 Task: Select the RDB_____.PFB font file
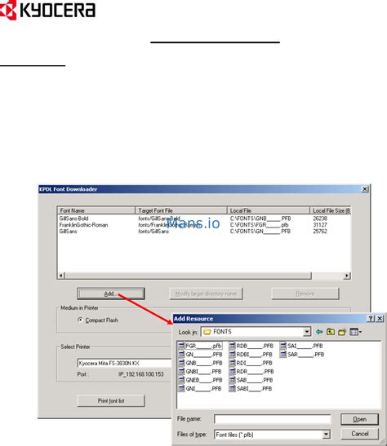pos(251,346)
